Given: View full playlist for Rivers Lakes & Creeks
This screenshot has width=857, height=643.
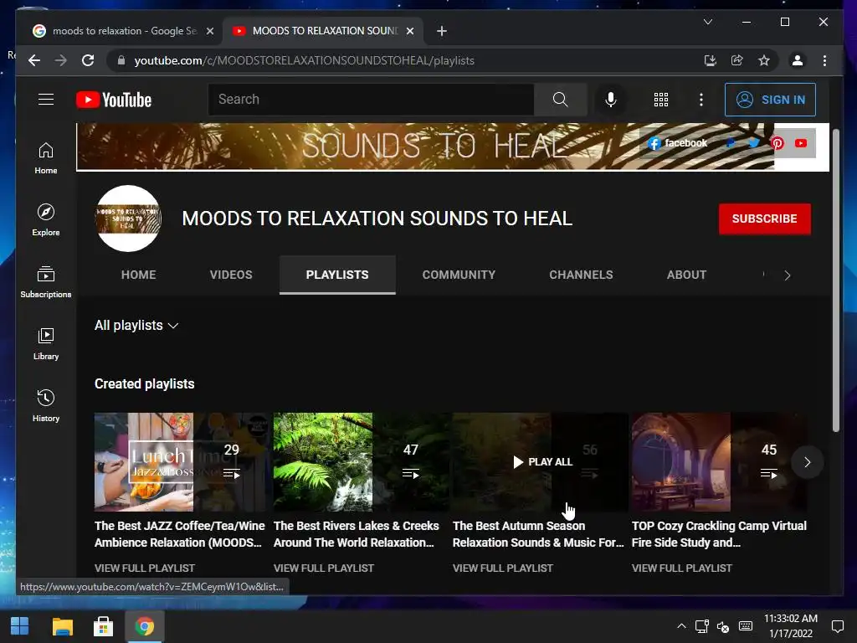Looking at the screenshot, I should coord(324,568).
